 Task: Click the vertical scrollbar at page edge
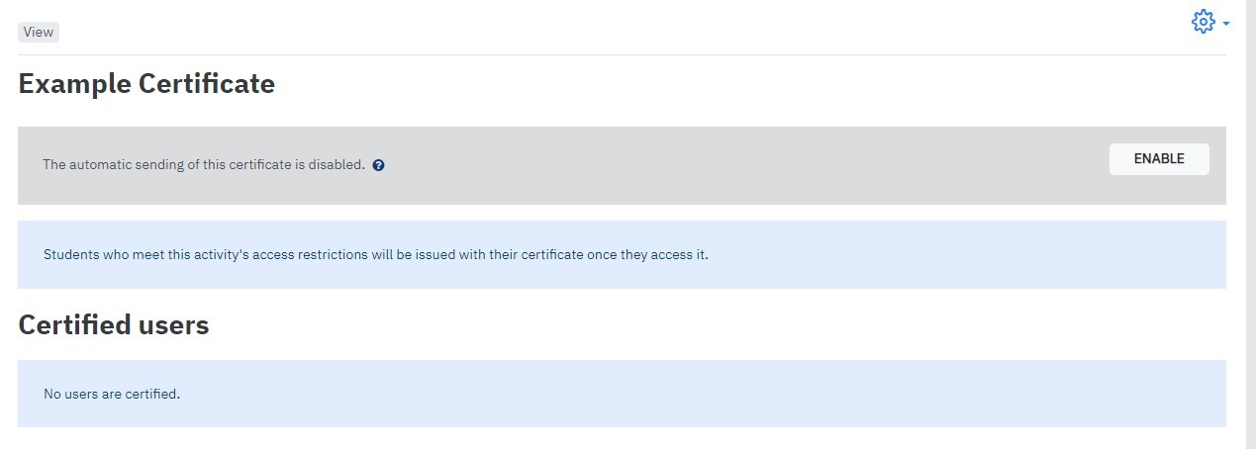point(1250,224)
